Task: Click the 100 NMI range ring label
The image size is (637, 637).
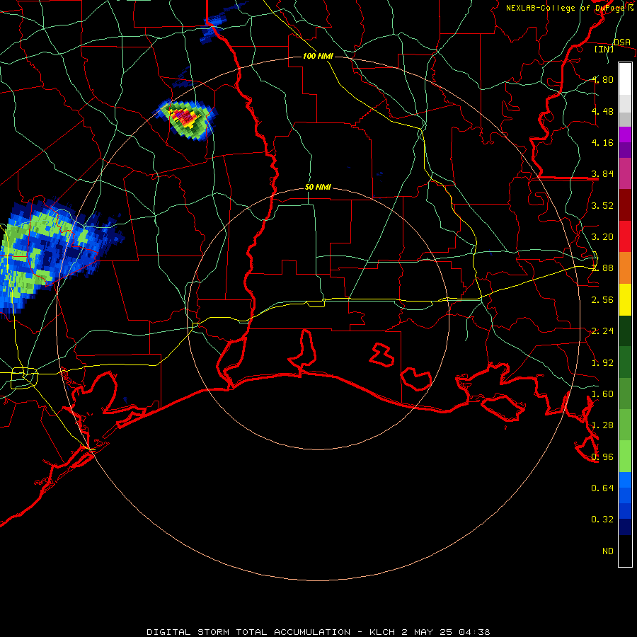Action: point(318,56)
